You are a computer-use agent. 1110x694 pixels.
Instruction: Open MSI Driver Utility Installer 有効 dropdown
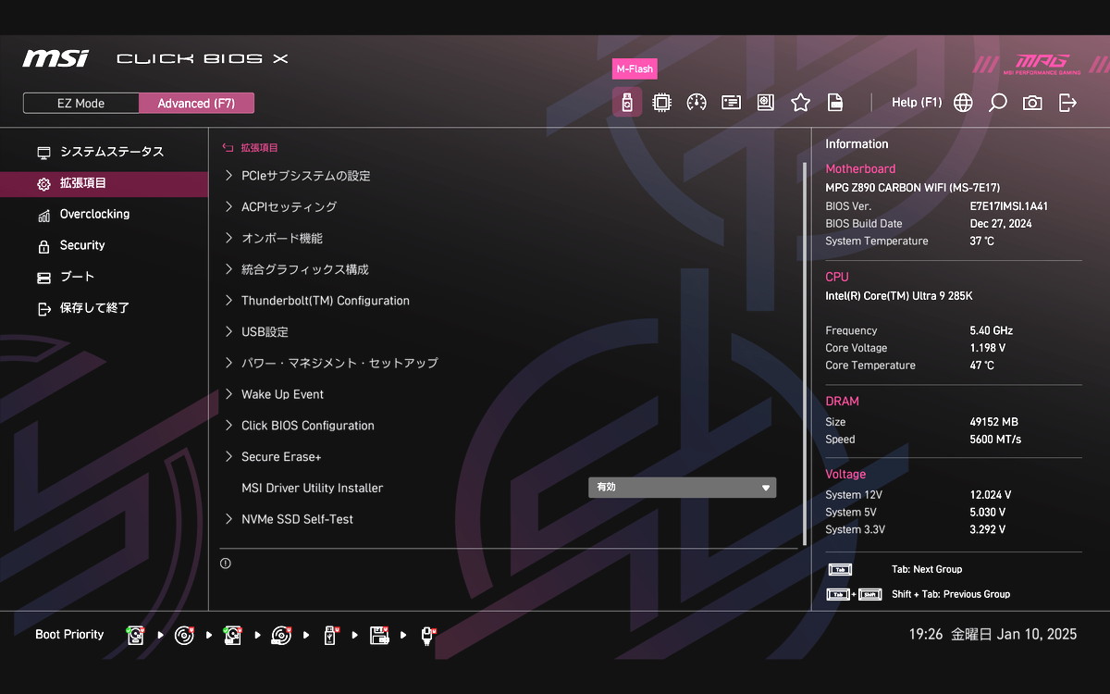coord(683,488)
